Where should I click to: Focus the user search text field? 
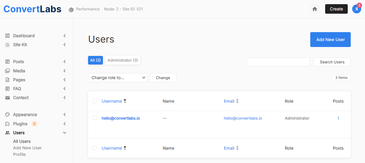pos(278,62)
